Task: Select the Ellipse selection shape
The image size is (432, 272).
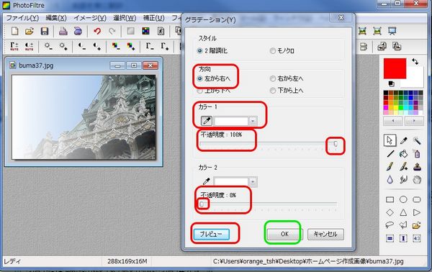Action: pyautogui.click(x=403, y=199)
